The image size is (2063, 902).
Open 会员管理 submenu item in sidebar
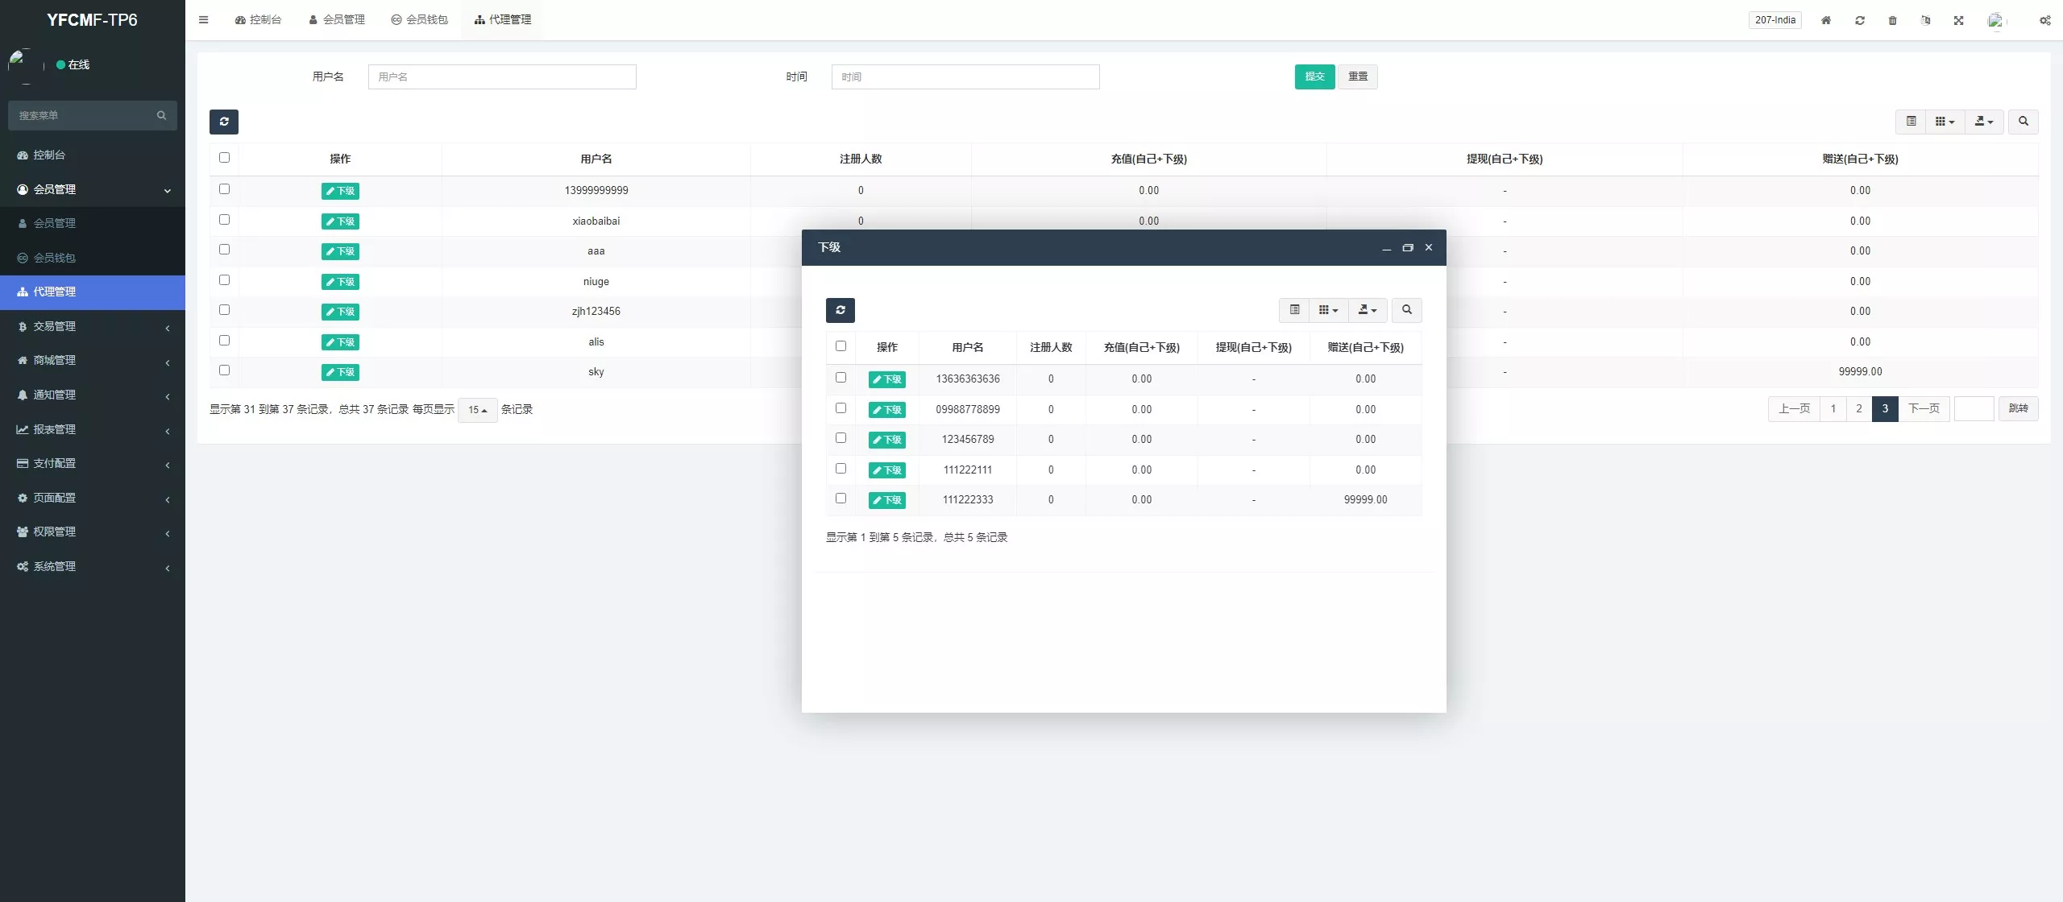(55, 223)
